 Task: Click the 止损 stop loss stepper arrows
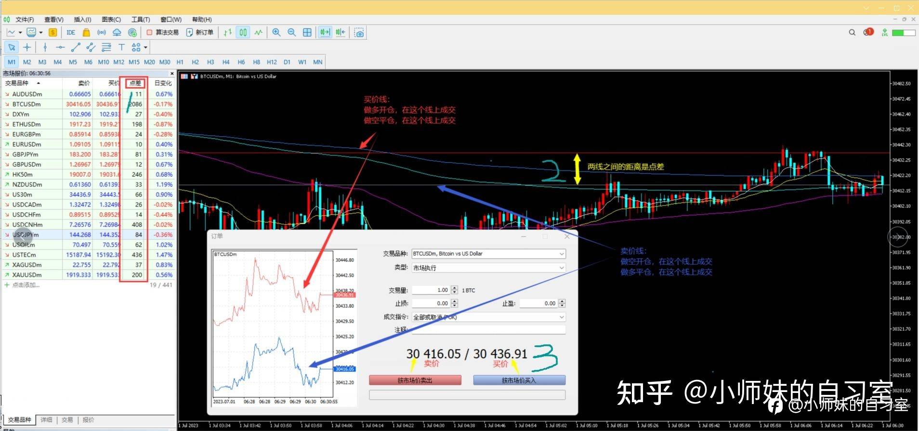pyautogui.click(x=454, y=303)
